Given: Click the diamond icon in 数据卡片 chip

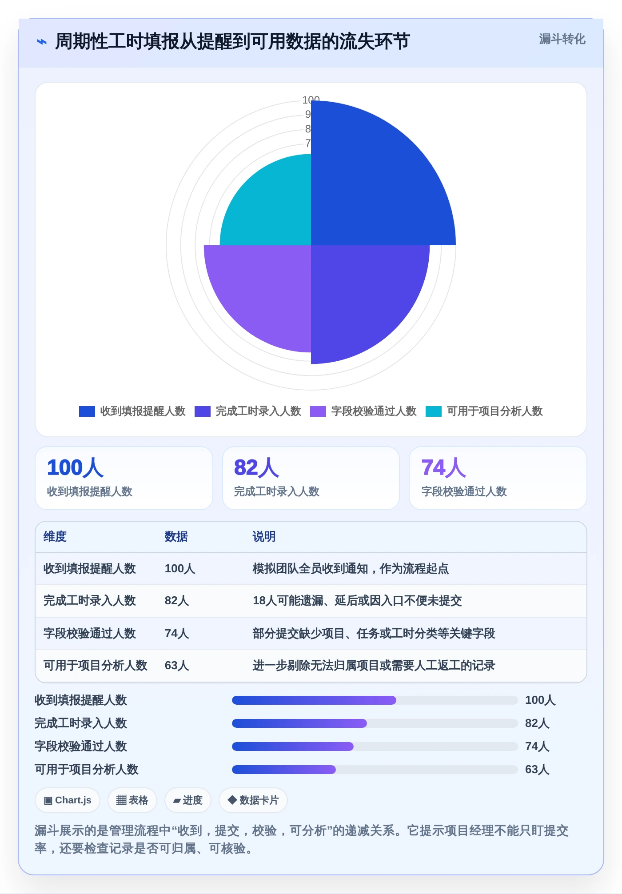Looking at the screenshot, I should pos(232,800).
